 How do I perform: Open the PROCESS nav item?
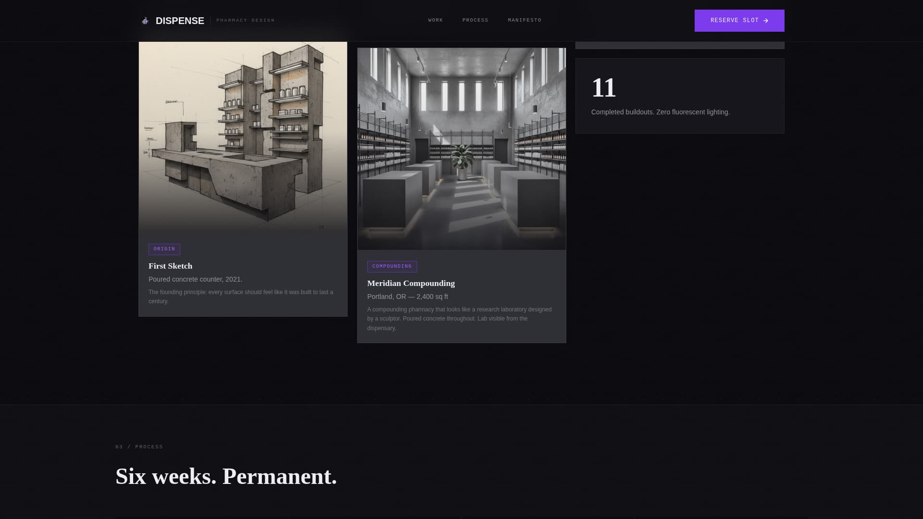click(x=475, y=20)
